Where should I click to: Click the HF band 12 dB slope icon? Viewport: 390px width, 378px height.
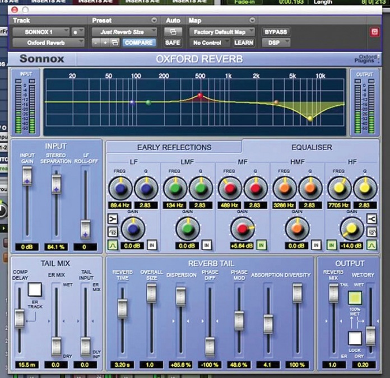[372, 232]
